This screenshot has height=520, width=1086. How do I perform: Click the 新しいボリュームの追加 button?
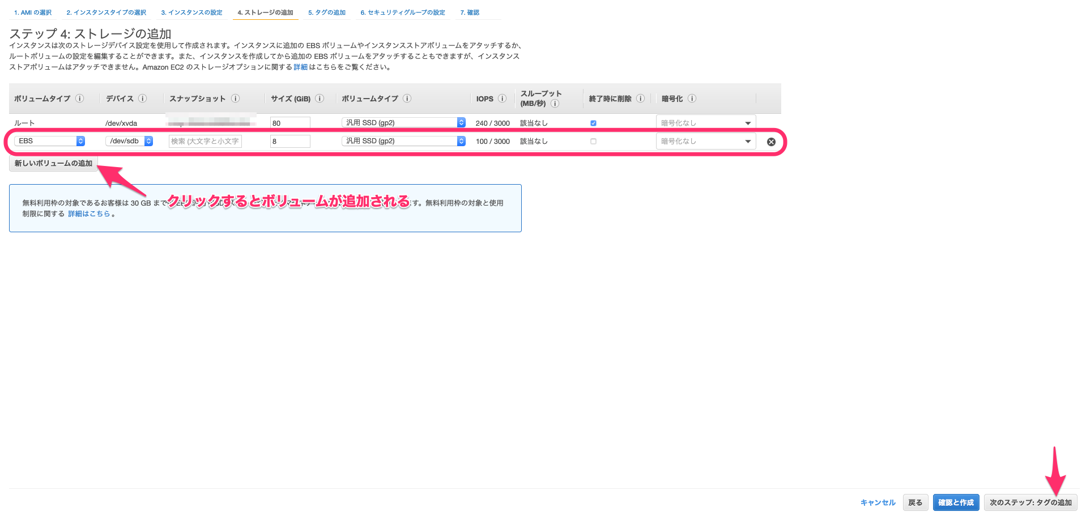53,163
